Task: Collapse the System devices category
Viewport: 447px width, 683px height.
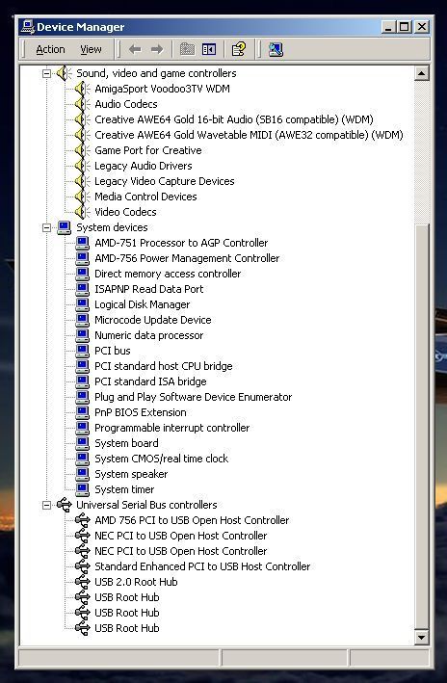Action: point(46,227)
